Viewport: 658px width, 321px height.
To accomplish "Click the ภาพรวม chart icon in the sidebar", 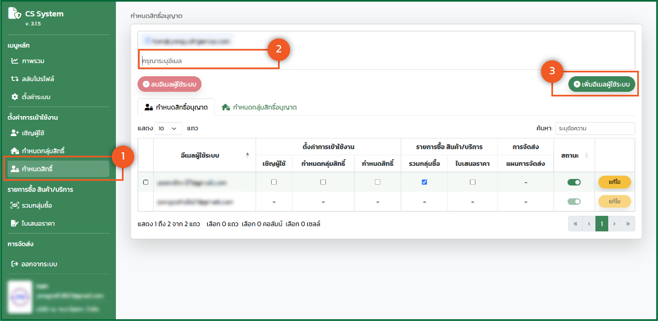I will pos(14,61).
